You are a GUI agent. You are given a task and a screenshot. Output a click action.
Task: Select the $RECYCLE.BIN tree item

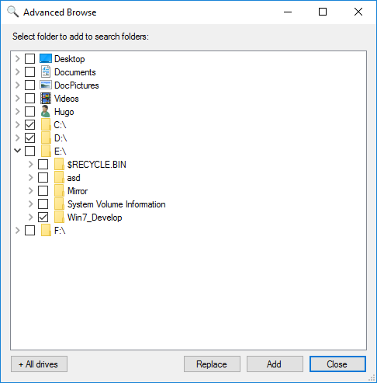96,165
